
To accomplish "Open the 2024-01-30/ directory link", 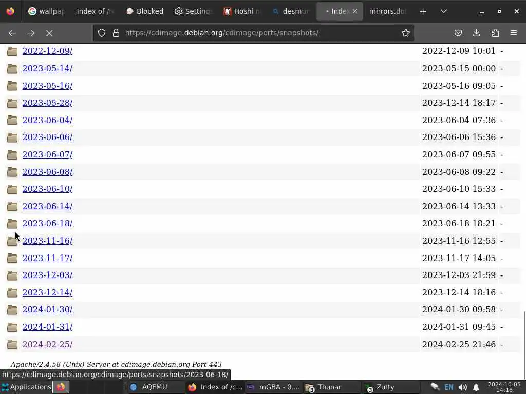I will [x=47, y=310].
